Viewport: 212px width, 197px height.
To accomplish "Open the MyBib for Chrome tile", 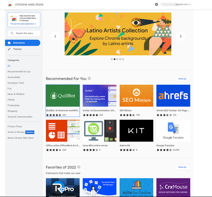I will [136, 187].
